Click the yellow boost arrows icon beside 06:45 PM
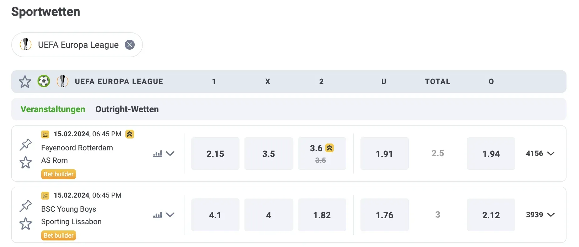 point(130,134)
